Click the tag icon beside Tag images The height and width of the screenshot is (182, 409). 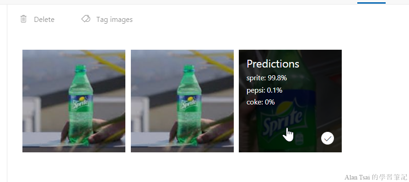[86, 19]
